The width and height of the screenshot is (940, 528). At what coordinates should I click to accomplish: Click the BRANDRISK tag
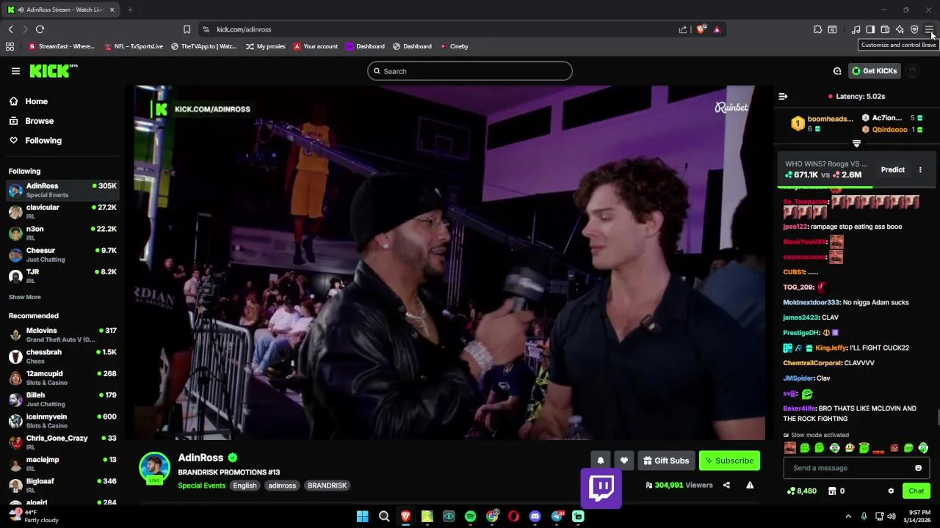click(327, 485)
